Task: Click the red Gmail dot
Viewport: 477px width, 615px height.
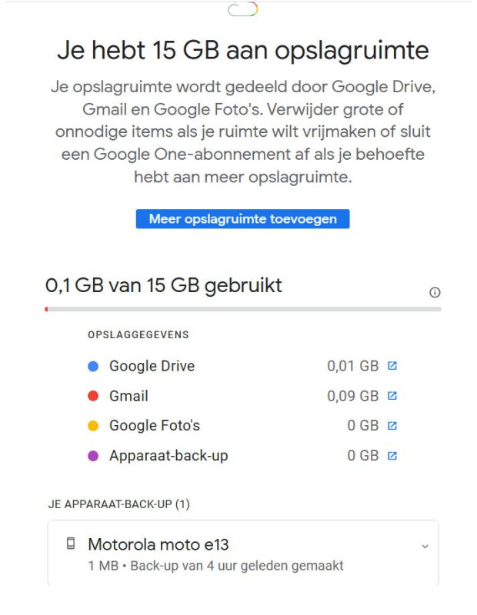Action: click(x=93, y=396)
